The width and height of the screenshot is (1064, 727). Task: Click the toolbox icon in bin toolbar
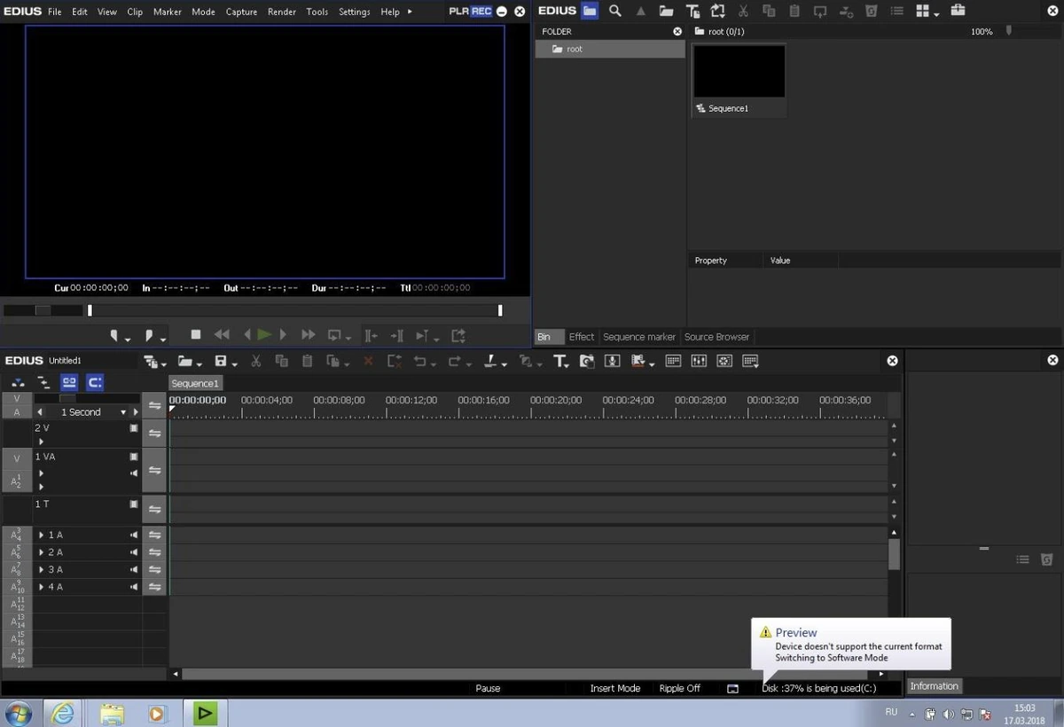point(958,11)
